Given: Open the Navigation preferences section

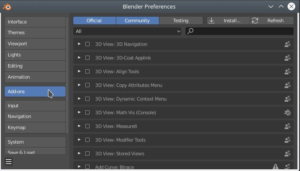Looking at the screenshot, I should pyautogui.click(x=35, y=116).
